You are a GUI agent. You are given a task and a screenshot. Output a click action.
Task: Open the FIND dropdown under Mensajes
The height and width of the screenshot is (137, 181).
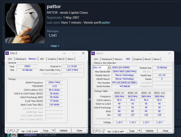coord(55,46)
